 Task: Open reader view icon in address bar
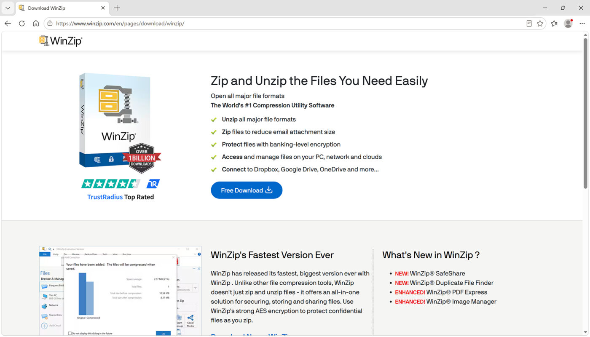[529, 24]
